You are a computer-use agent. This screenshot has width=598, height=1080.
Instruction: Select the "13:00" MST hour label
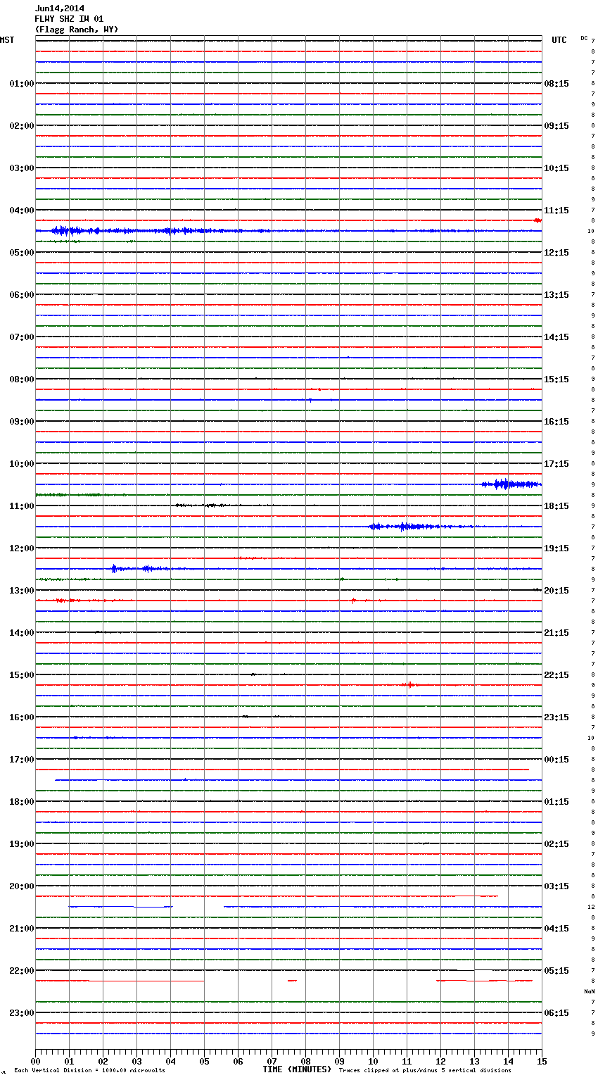(x=21, y=591)
